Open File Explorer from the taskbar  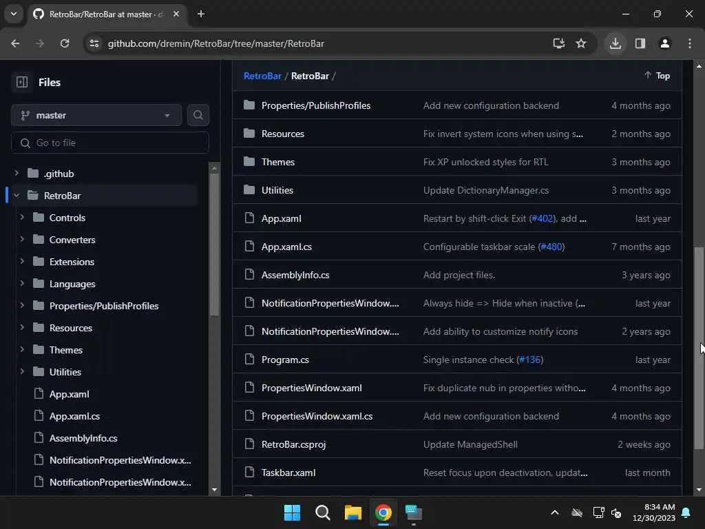pyautogui.click(x=353, y=512)
